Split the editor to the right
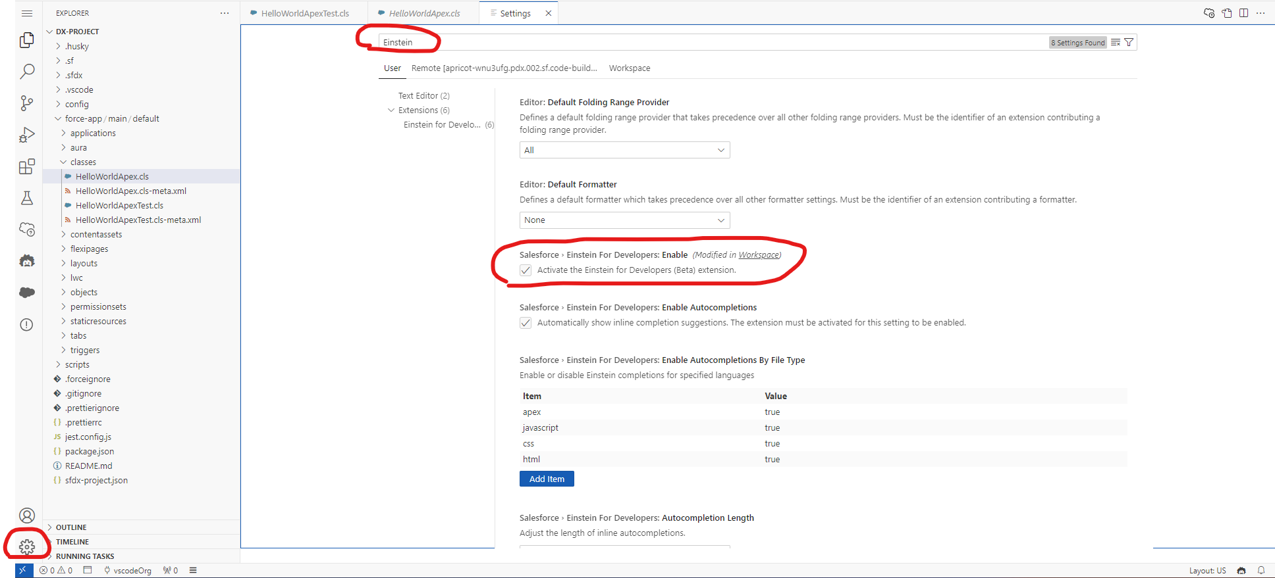 1244,13
